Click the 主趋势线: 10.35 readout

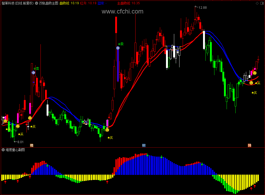tap(128, 3)
